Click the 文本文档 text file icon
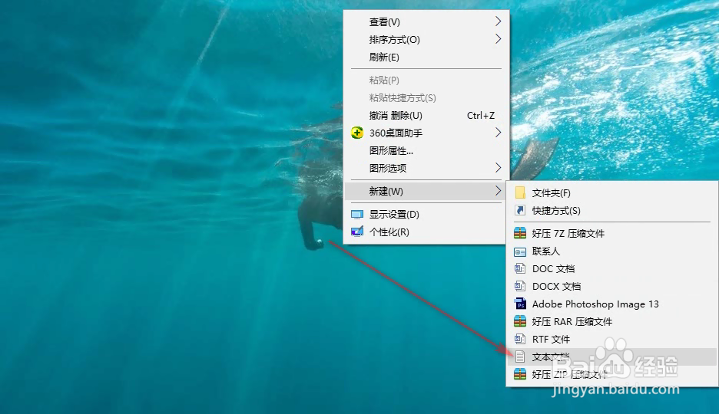Viewport: 719px width, 414px height. tap(520, 356)
